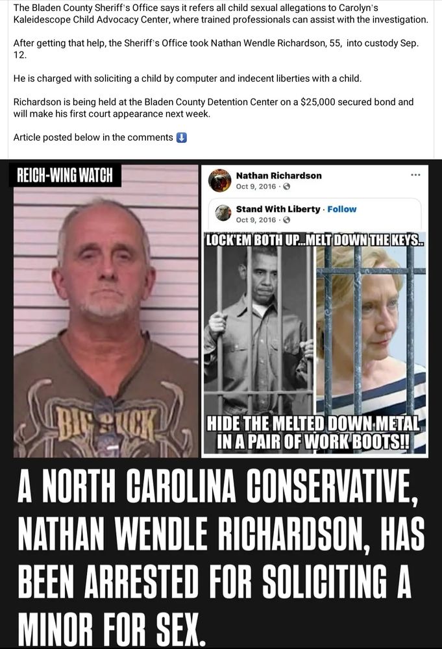Open the Stand With Liberty page avatar

pos(223,213)
